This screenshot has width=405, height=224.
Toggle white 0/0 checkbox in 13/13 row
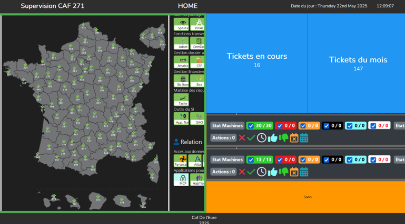tap(373, 159)
